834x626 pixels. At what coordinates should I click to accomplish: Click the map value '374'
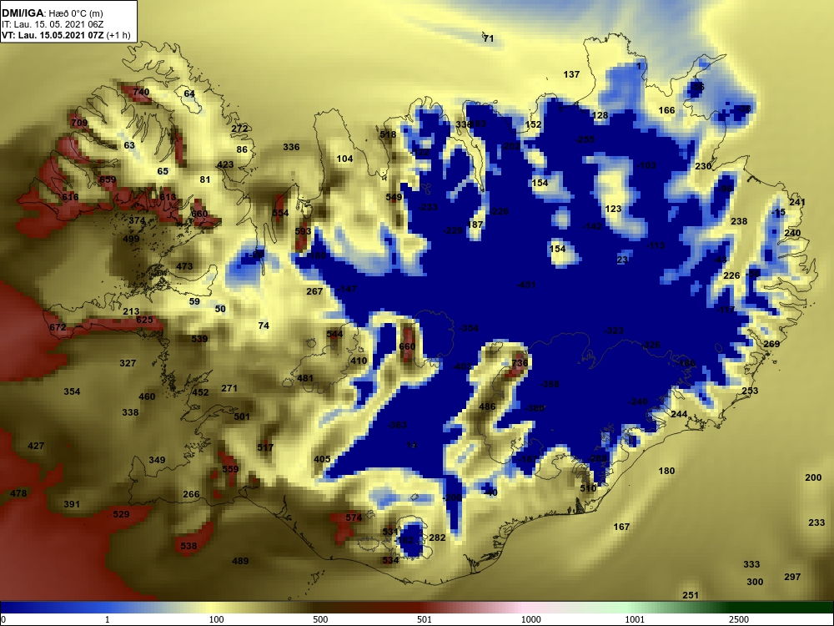[x=137, y=220]
